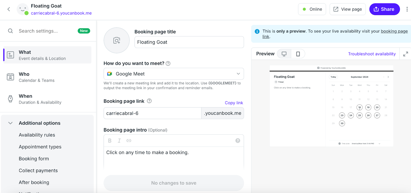Image resolution: width=411 pixels, height=193 pixels.
Task: Open When Duration & Availability section
Action: (x=47, y=99)
